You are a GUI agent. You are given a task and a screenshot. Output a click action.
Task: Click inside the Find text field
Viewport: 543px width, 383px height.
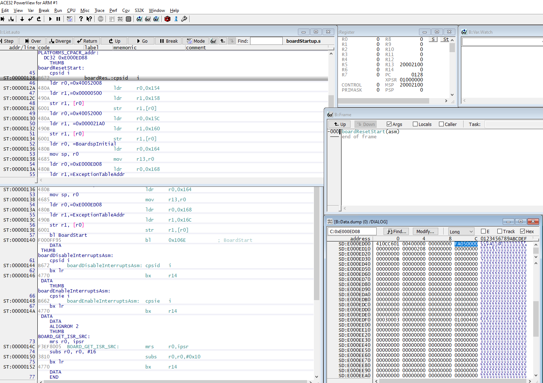[266, 41]
